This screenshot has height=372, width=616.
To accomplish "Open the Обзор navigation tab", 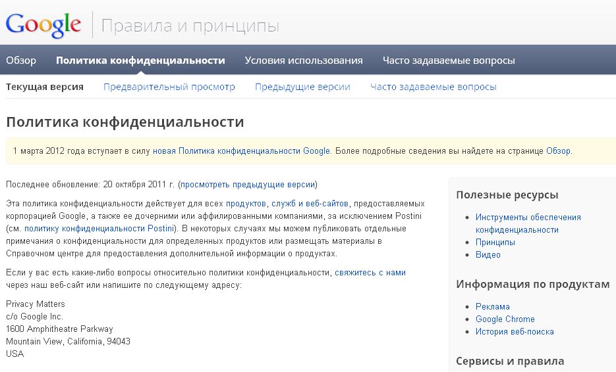I will pyautogui.click(x=21, y=60).
